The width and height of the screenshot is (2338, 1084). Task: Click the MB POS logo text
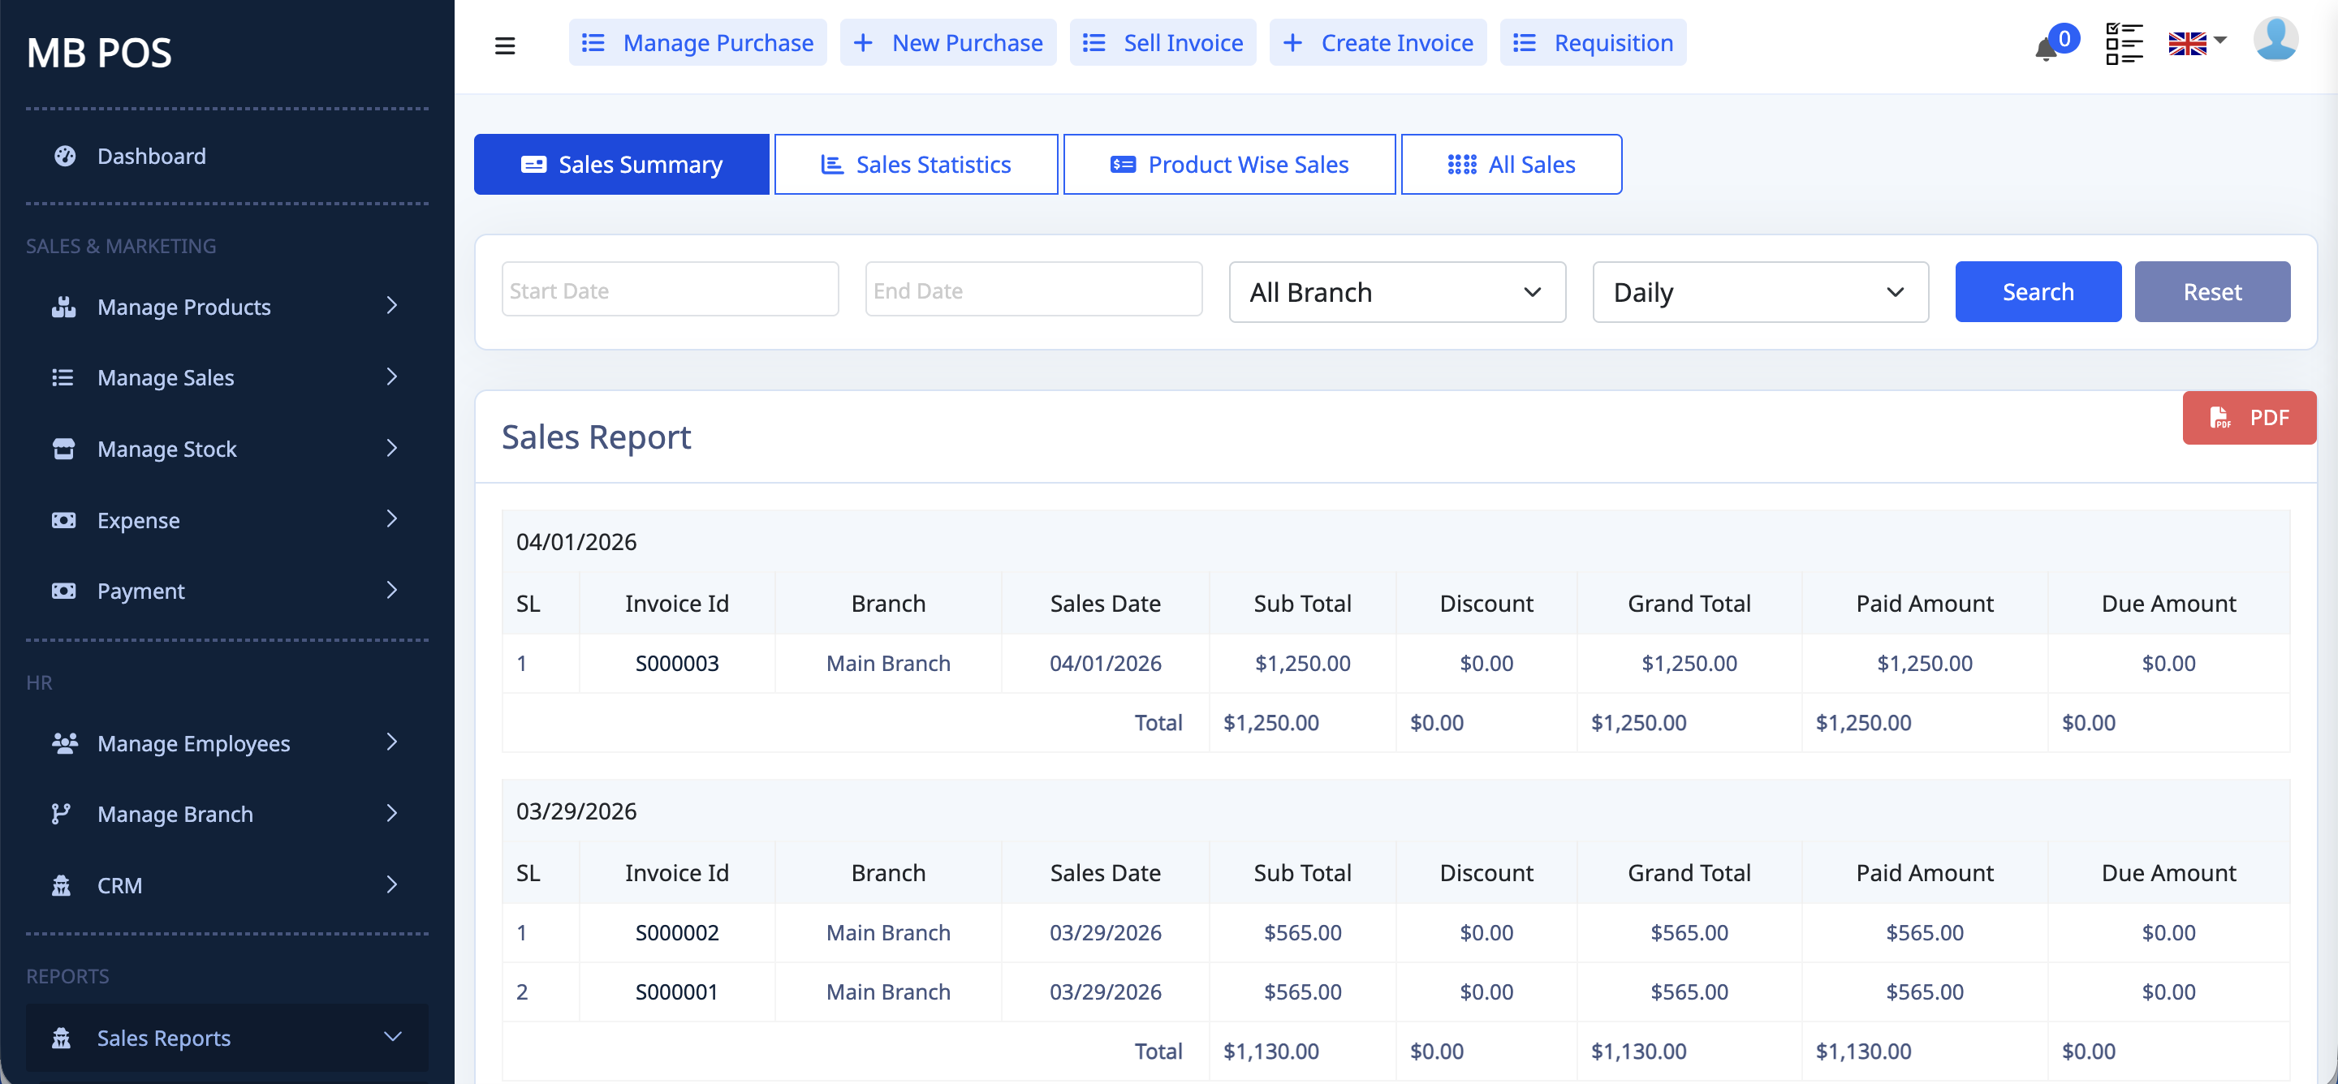point(99,53)
